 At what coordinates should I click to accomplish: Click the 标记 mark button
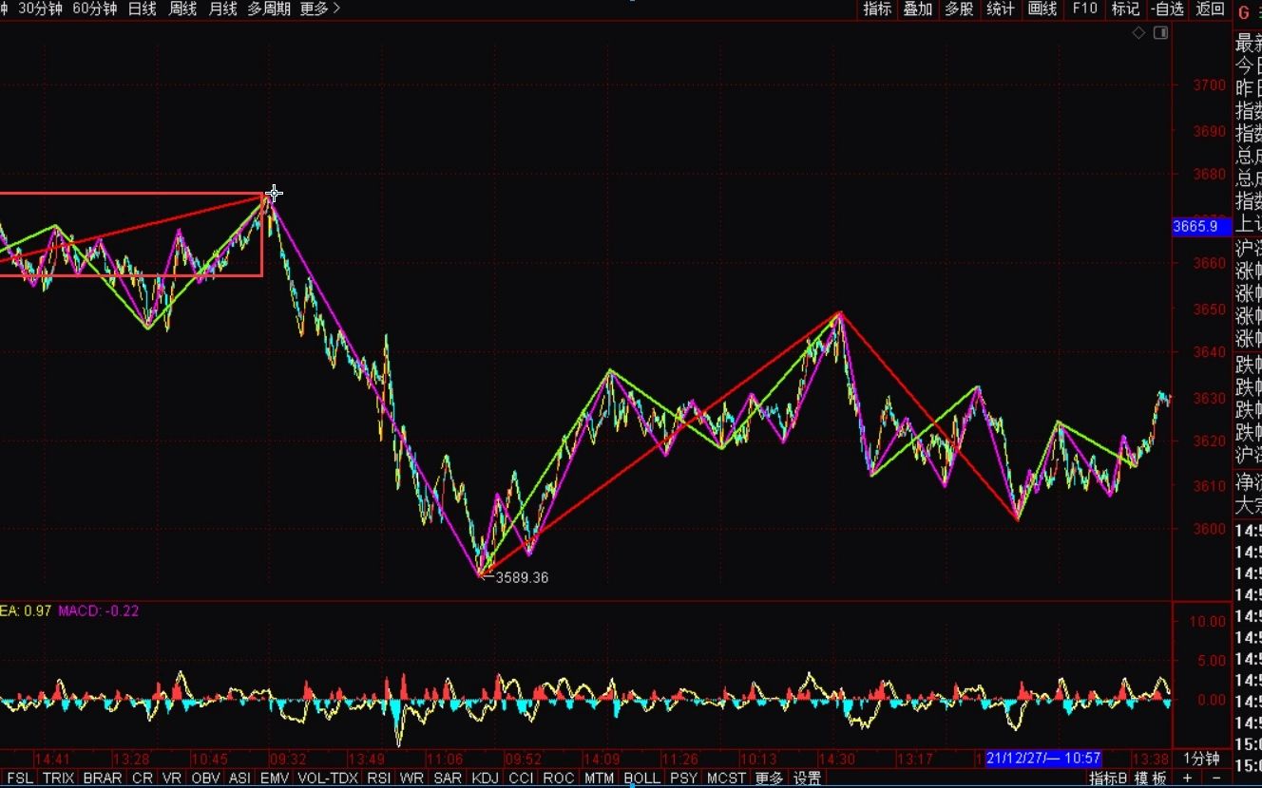tap(1125, 9)
